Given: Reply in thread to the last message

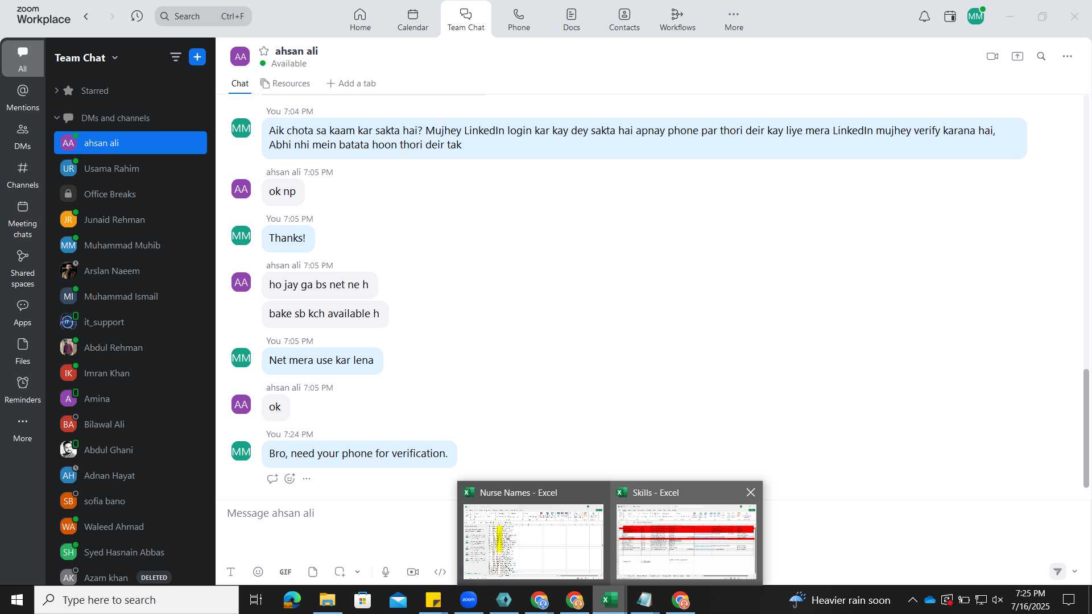Looking at the screenshot, I should coord(272,479).
